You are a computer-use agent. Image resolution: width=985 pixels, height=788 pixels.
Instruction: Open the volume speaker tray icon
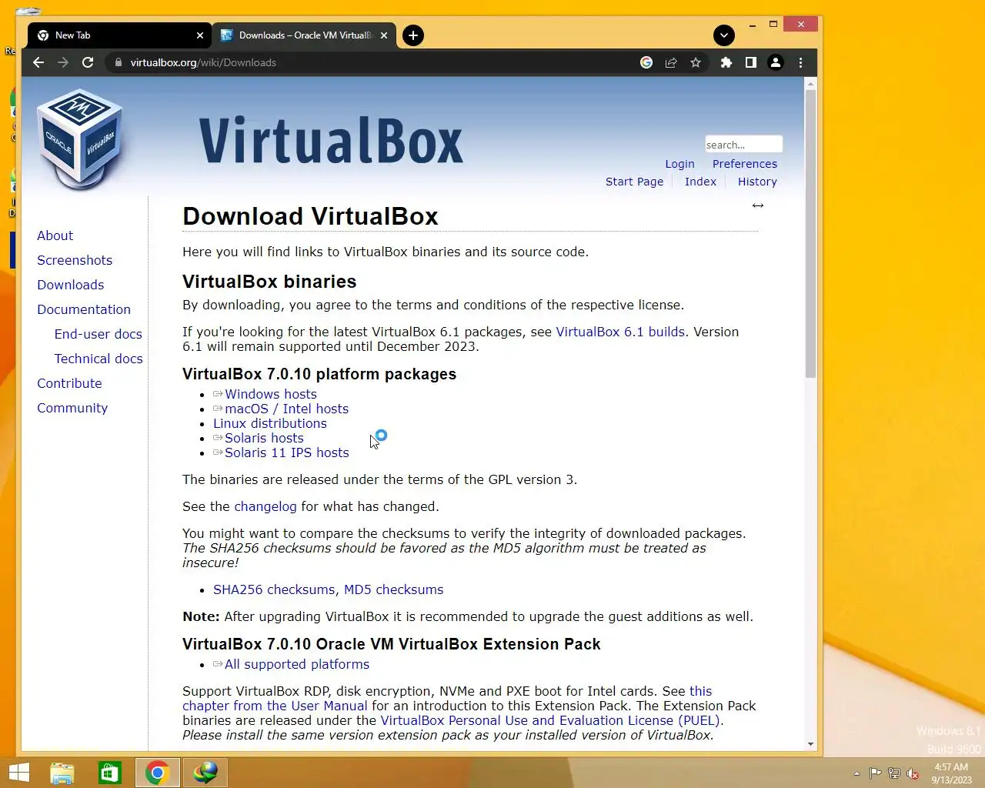click(x=913, y=773)
